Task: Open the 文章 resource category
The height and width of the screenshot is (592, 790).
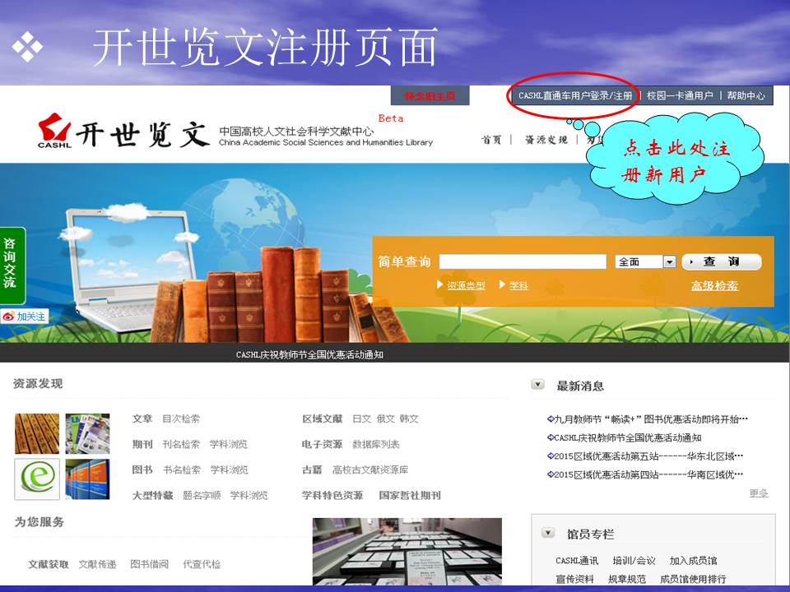Action: point(142,419)
